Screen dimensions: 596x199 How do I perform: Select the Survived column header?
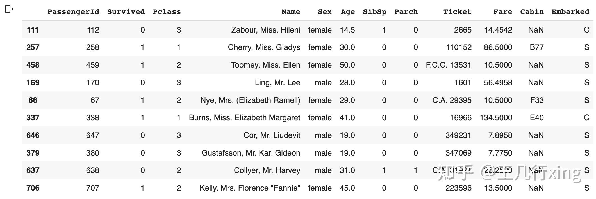pyautogui.click(x=126, y=12)
